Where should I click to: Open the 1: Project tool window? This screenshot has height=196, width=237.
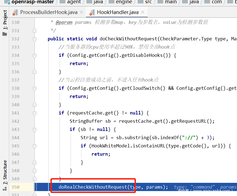[5, 20]
